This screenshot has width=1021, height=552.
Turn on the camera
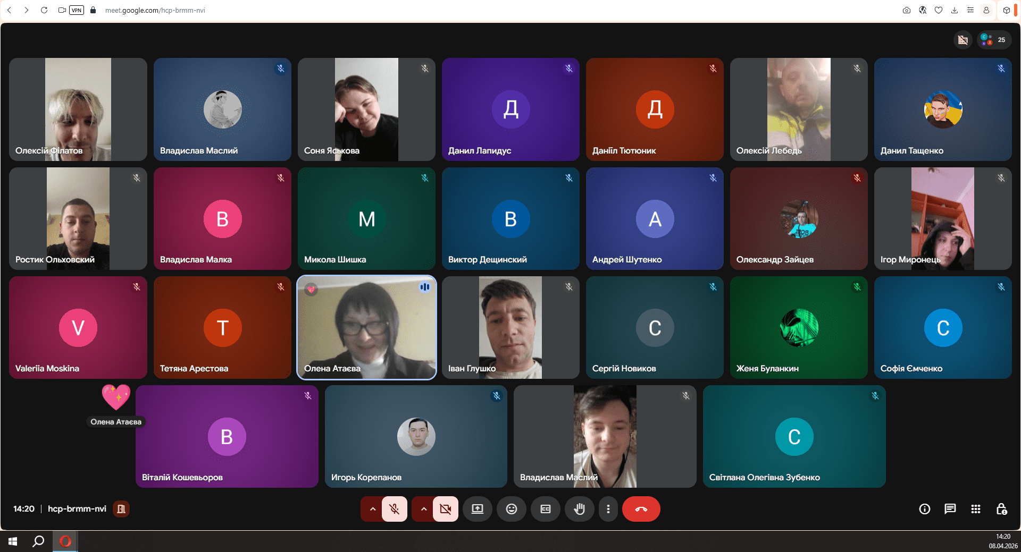pos(445,509)
